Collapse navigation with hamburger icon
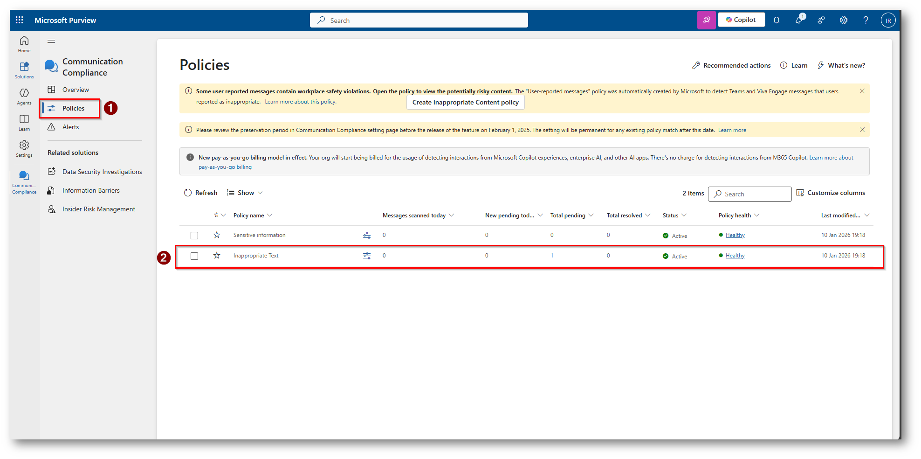Viewport: 921px width, 459px height. pyautogui.click(x=51, y=41)
